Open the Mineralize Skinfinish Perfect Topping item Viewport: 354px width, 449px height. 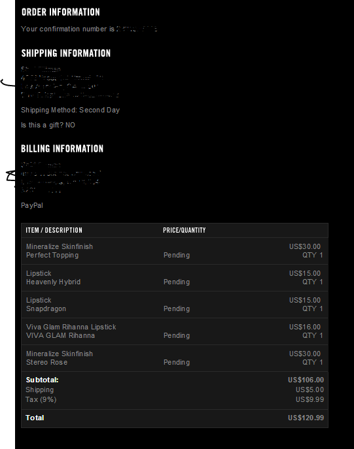pyautogui.click(x=60, y=251)
